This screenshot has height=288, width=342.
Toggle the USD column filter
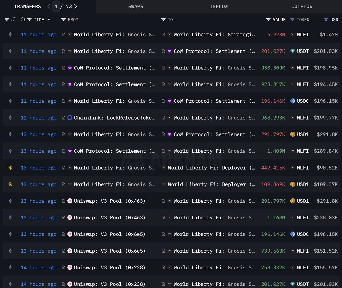[x=326, y=19]
